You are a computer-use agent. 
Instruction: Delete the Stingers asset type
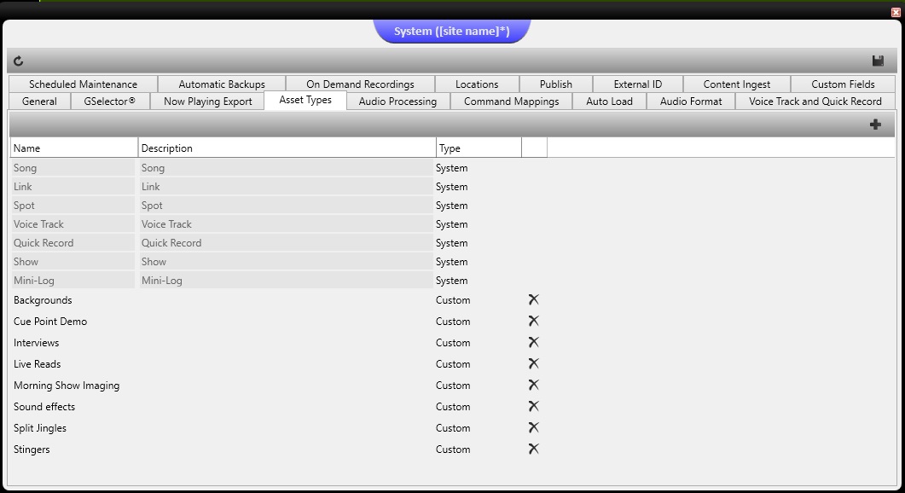(x=533, y=449)
